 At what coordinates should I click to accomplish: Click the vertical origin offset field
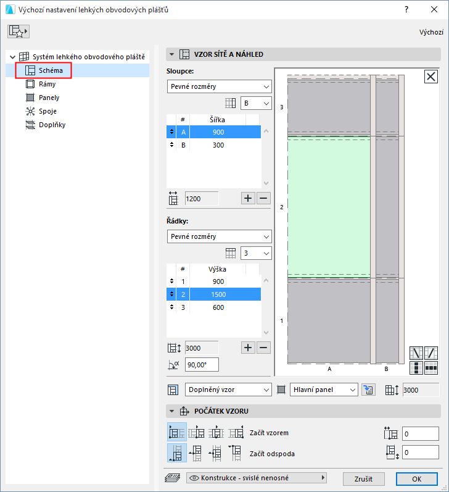pos(421,452)
